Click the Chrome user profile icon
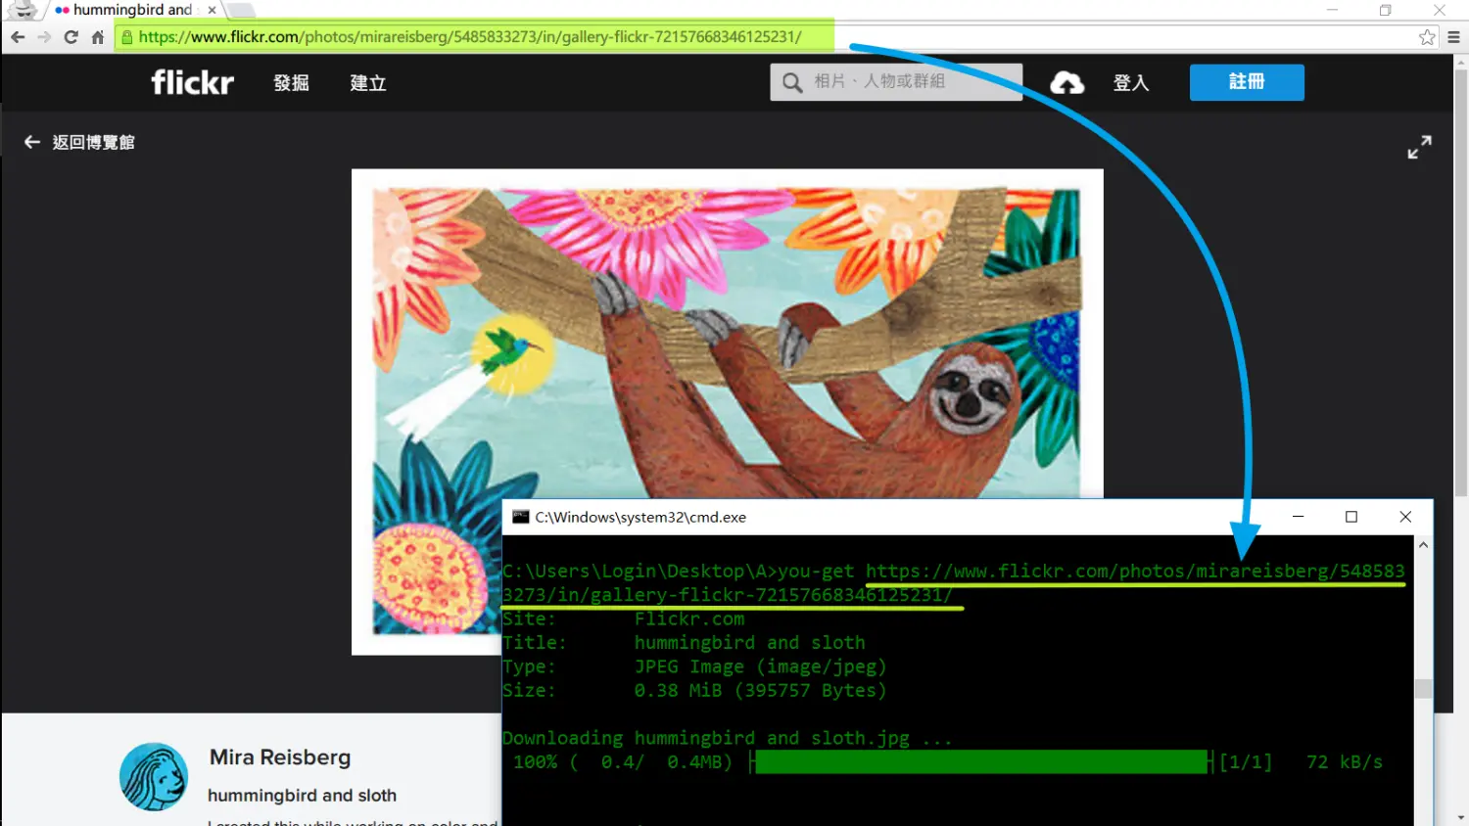Image resolution: width=1469 pixels, height=826 pixels. pyautogui.click(x=22, y=10)
